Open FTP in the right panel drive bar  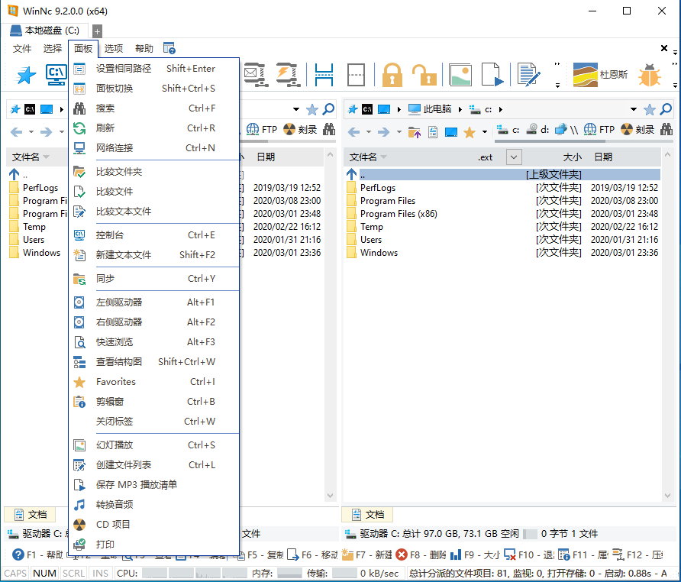pyautogui.click(x=599, y=130)
